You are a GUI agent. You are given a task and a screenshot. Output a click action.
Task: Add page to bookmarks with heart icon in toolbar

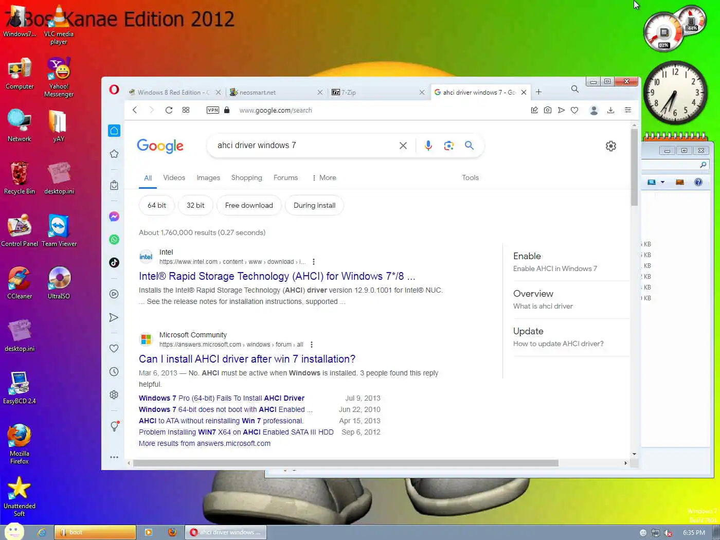point(574,110)
